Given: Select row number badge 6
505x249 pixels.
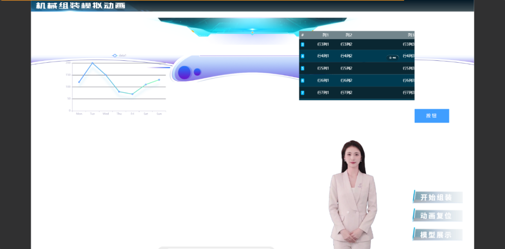Looking at the screenshot, I should point(303,81).
